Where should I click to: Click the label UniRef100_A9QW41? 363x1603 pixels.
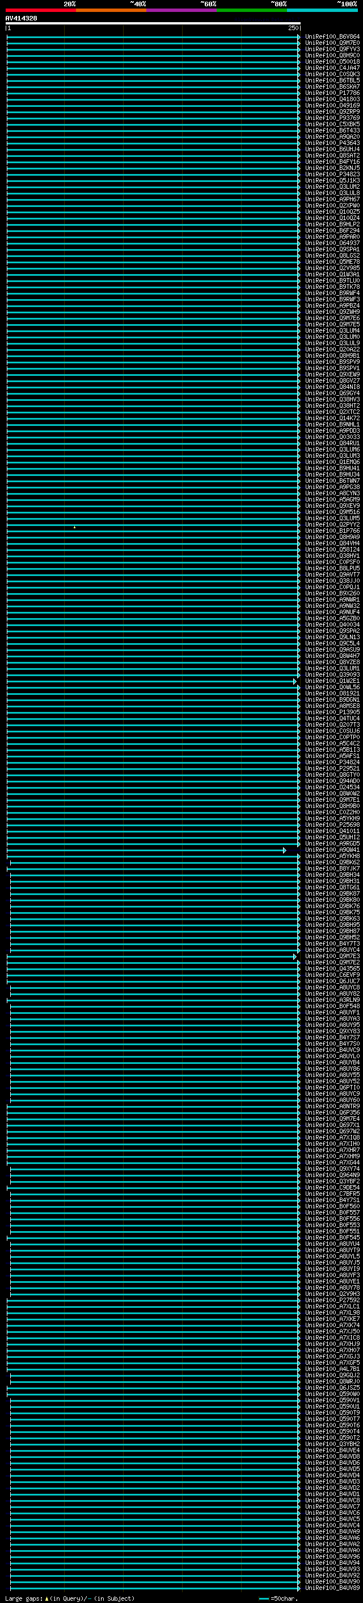pos(332,850)
